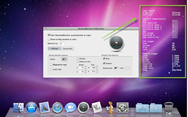
Task: Check the Always on top option
Action: [x=78, y=61]
